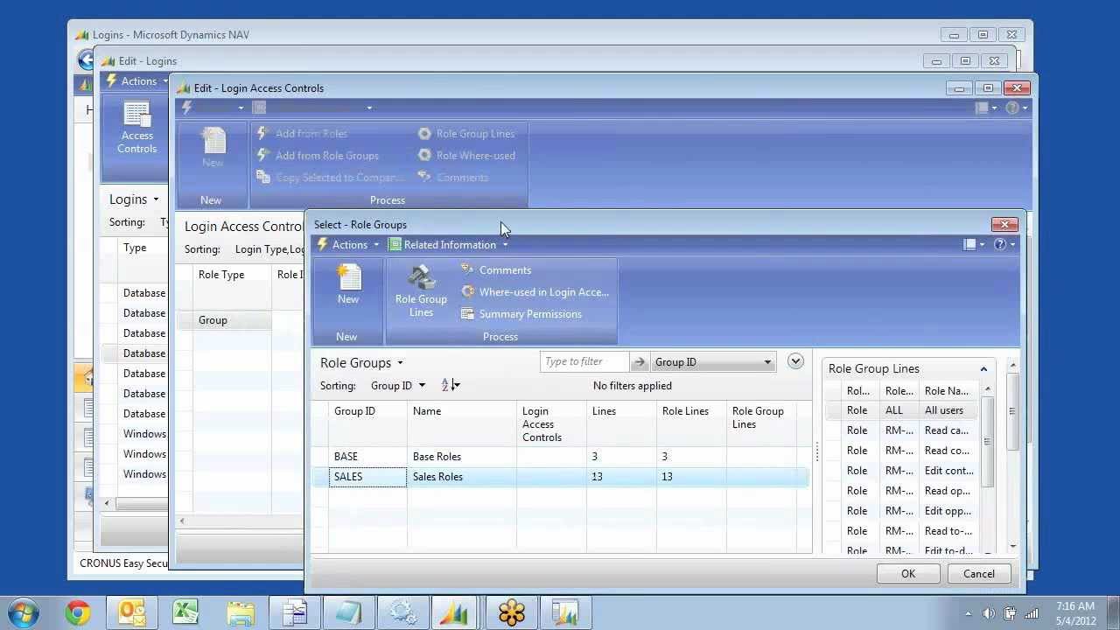Click the Base Roles name cell
This screenshot has height=630, width=1120.
tap(462, 457)
